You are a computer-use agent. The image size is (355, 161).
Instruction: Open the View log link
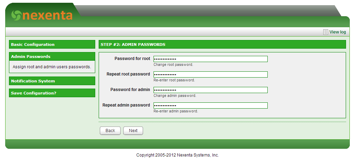pos(337,32)
